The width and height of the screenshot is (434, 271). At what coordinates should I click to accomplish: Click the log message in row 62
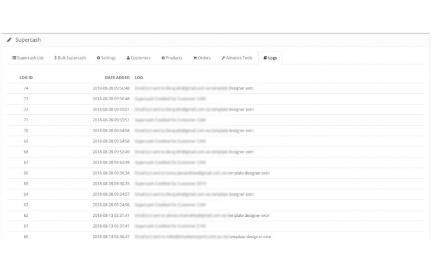coord(202,215)
